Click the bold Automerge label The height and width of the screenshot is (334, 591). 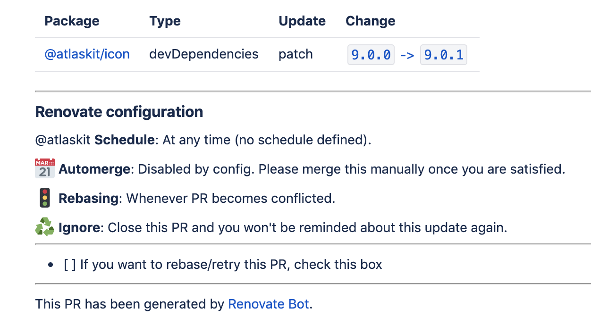pos(94,169)
